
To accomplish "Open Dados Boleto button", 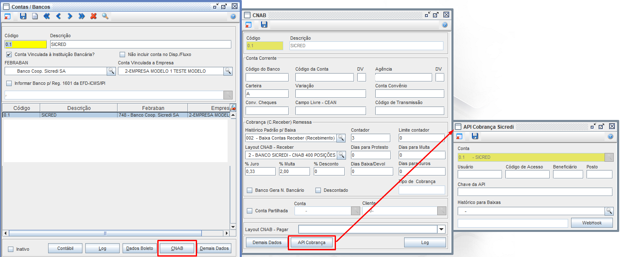I will point(140,248).
